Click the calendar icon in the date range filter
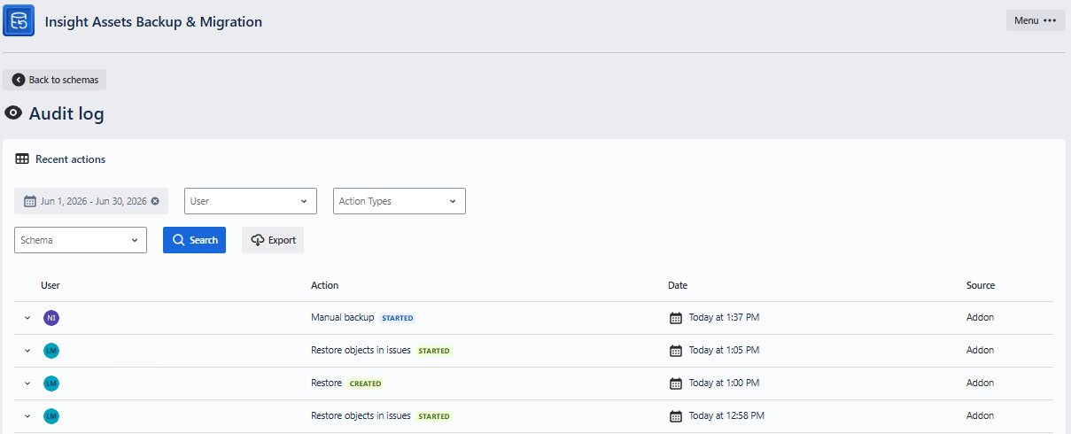The width and height of the screenshot is (1071, 434). [x=29, y=201]
